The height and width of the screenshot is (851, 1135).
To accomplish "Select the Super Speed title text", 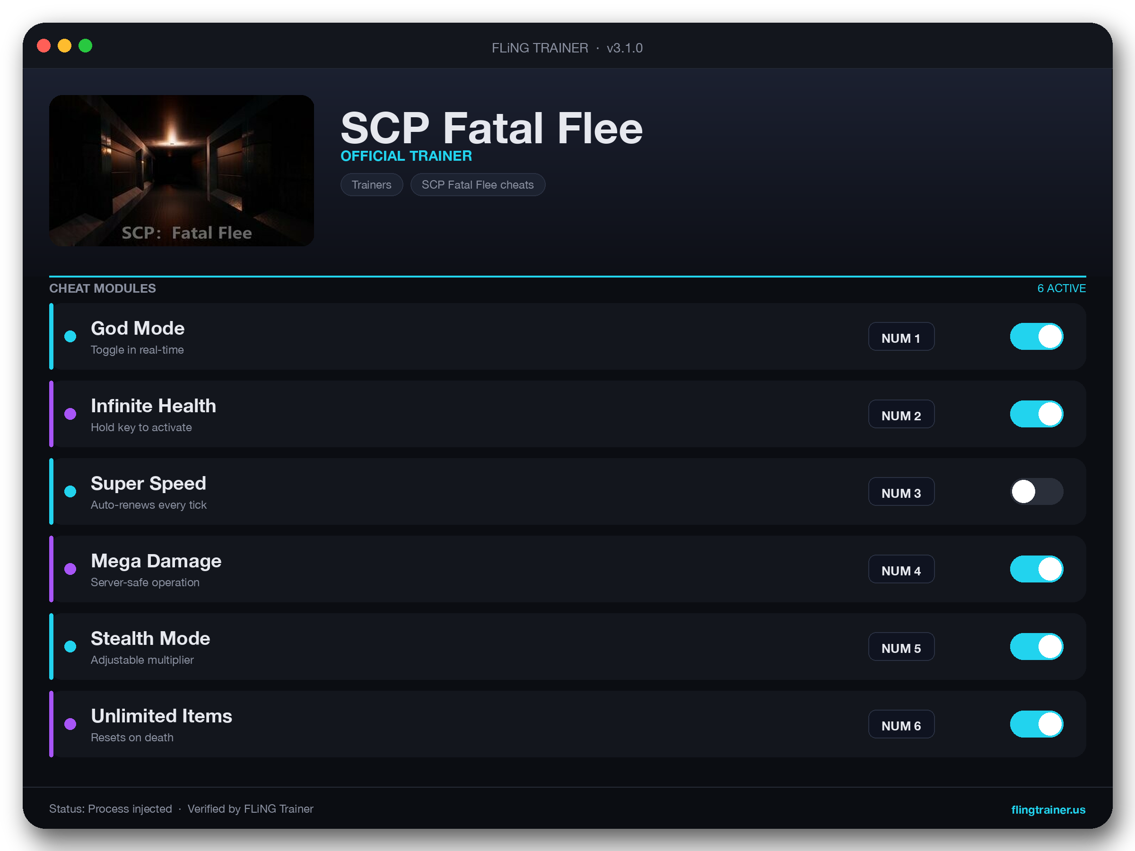I will (148, 483).
